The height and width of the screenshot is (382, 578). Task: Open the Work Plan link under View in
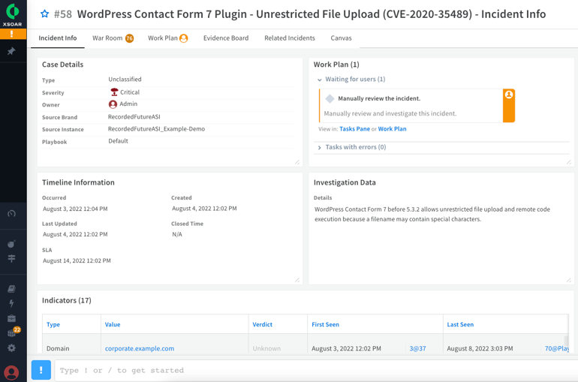point(392,129)
